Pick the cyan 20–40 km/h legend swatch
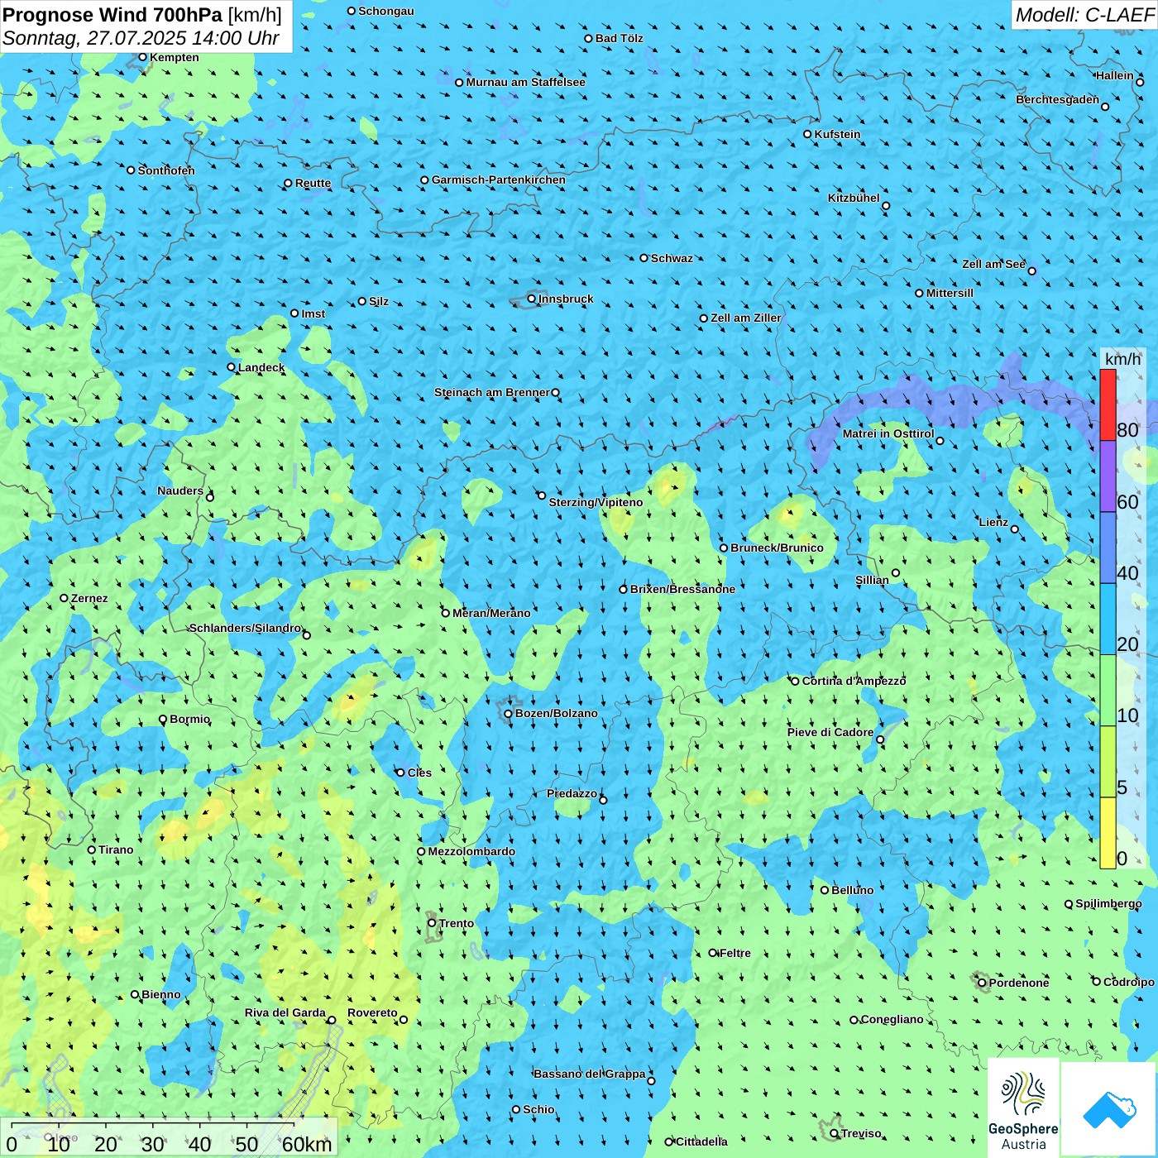This screenshot has height=1158, width=1158. [x=1108, y=620]
